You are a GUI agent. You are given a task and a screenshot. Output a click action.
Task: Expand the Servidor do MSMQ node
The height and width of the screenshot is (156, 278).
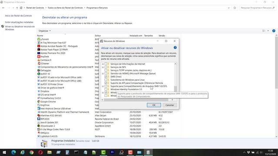coord(103,74)
